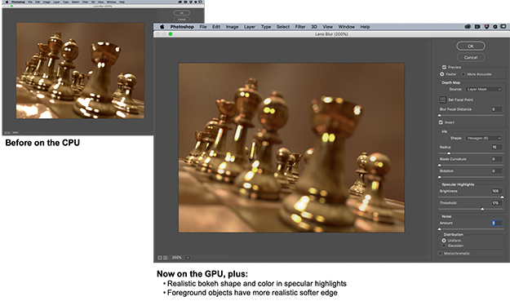The image size is (510, 301).
Task: Open the Type menu in the large window
Action: (x=266, y=27)
